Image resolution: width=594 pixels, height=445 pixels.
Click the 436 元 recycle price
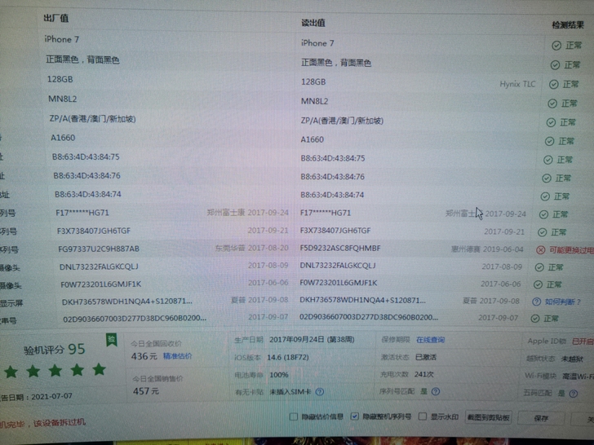(144, 356)
